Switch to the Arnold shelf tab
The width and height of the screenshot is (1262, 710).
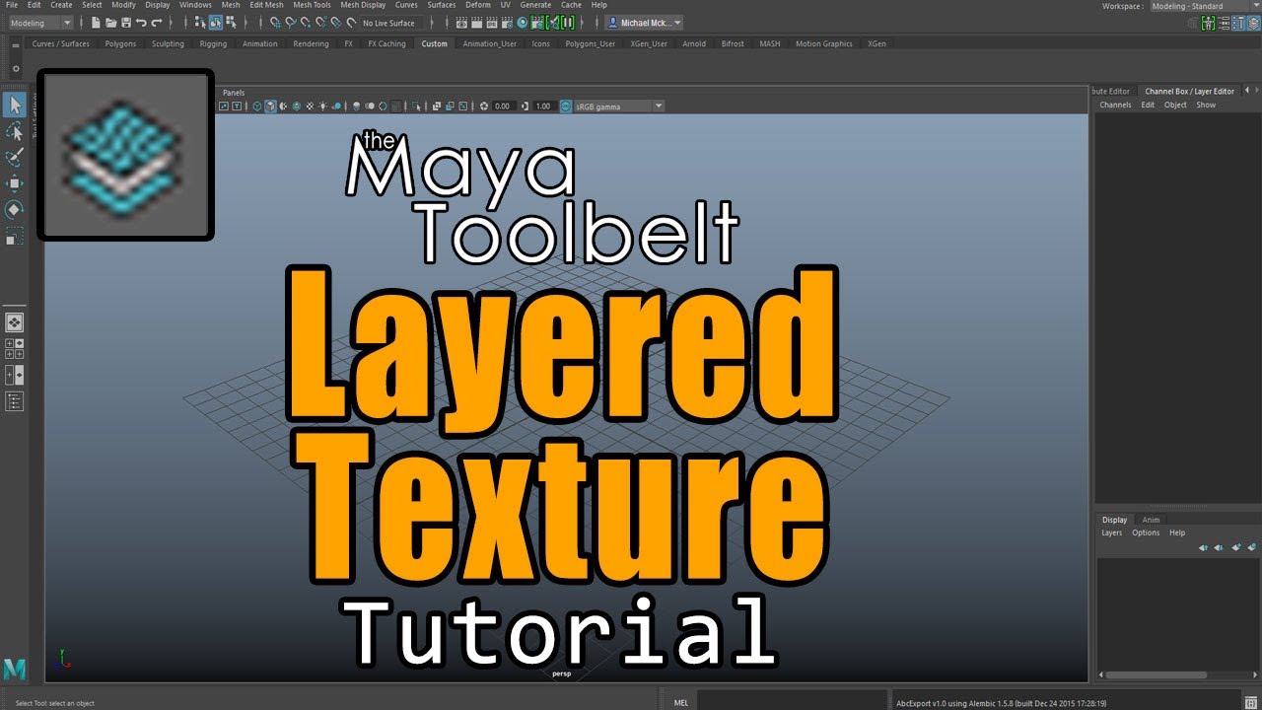(693, 43)
